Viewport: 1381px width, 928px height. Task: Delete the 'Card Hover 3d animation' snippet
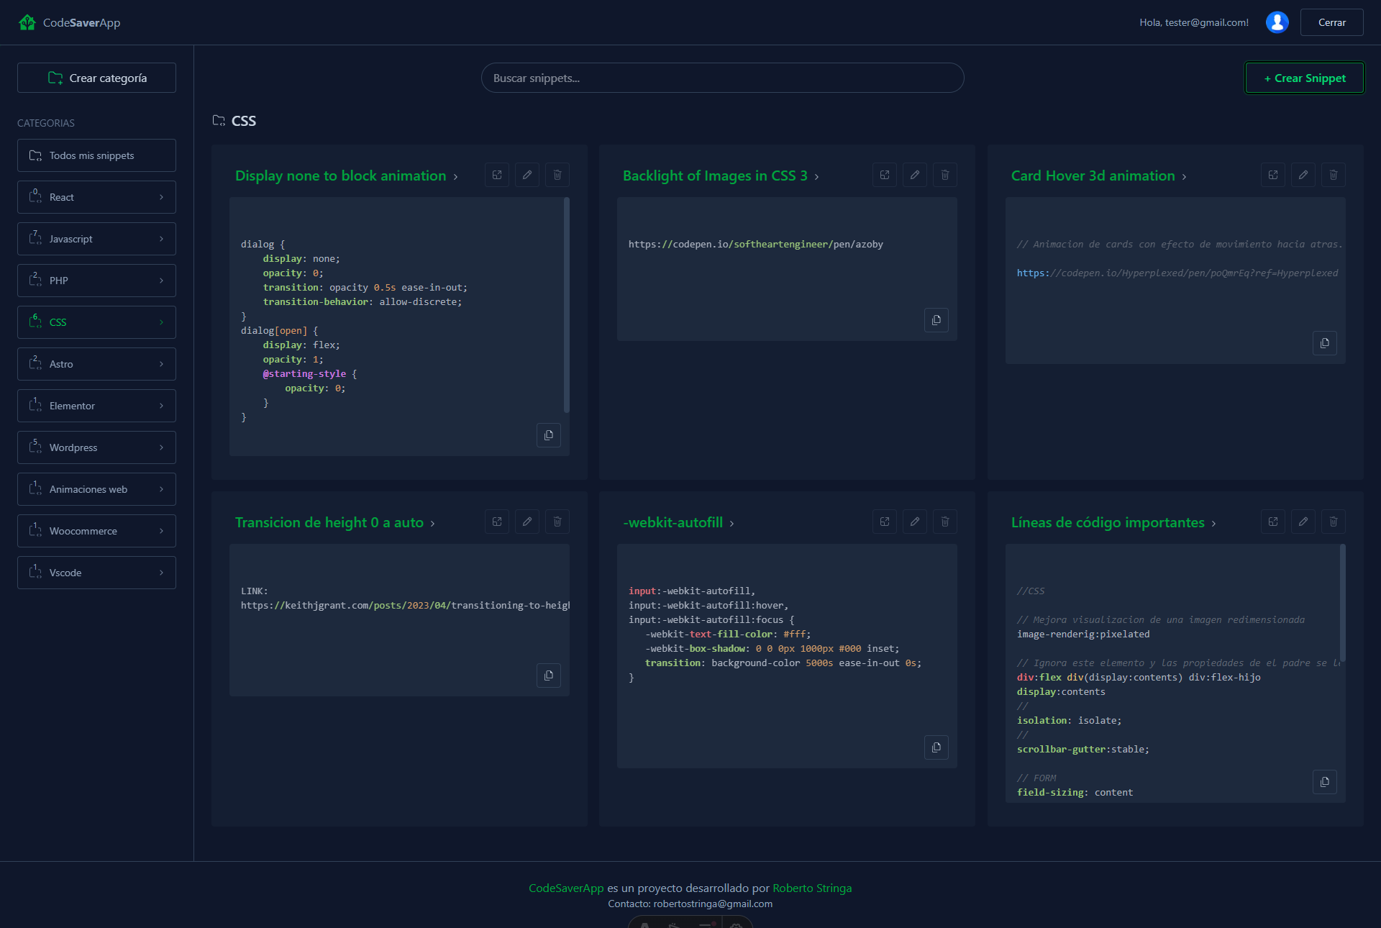point(1334,175)
